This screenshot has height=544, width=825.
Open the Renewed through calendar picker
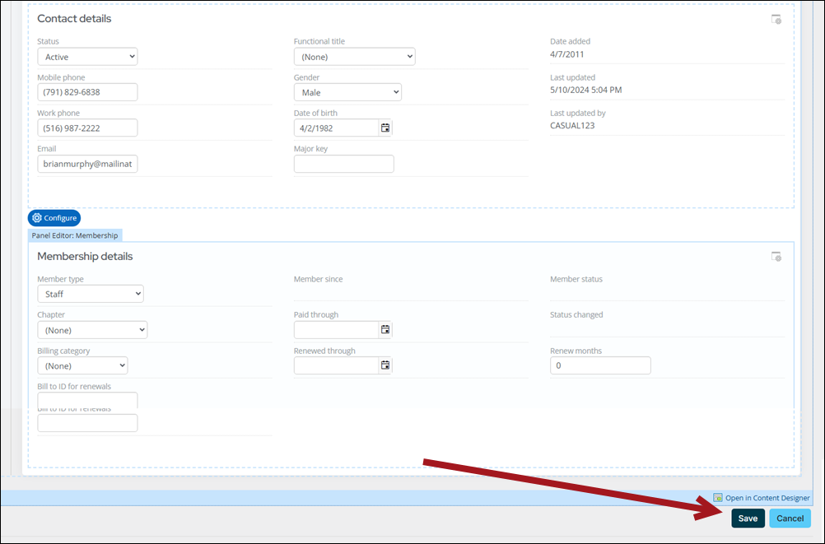(385, 365)
